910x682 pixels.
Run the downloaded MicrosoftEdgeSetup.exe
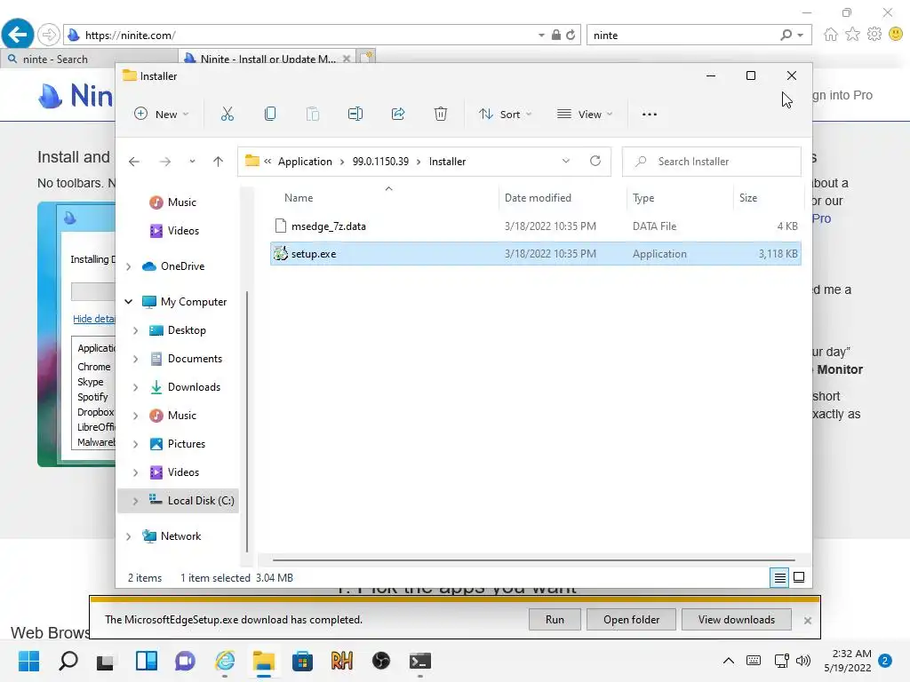[555, 619]
